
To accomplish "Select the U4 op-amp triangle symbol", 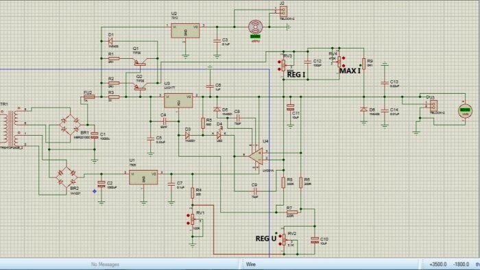I will point(256,156).
